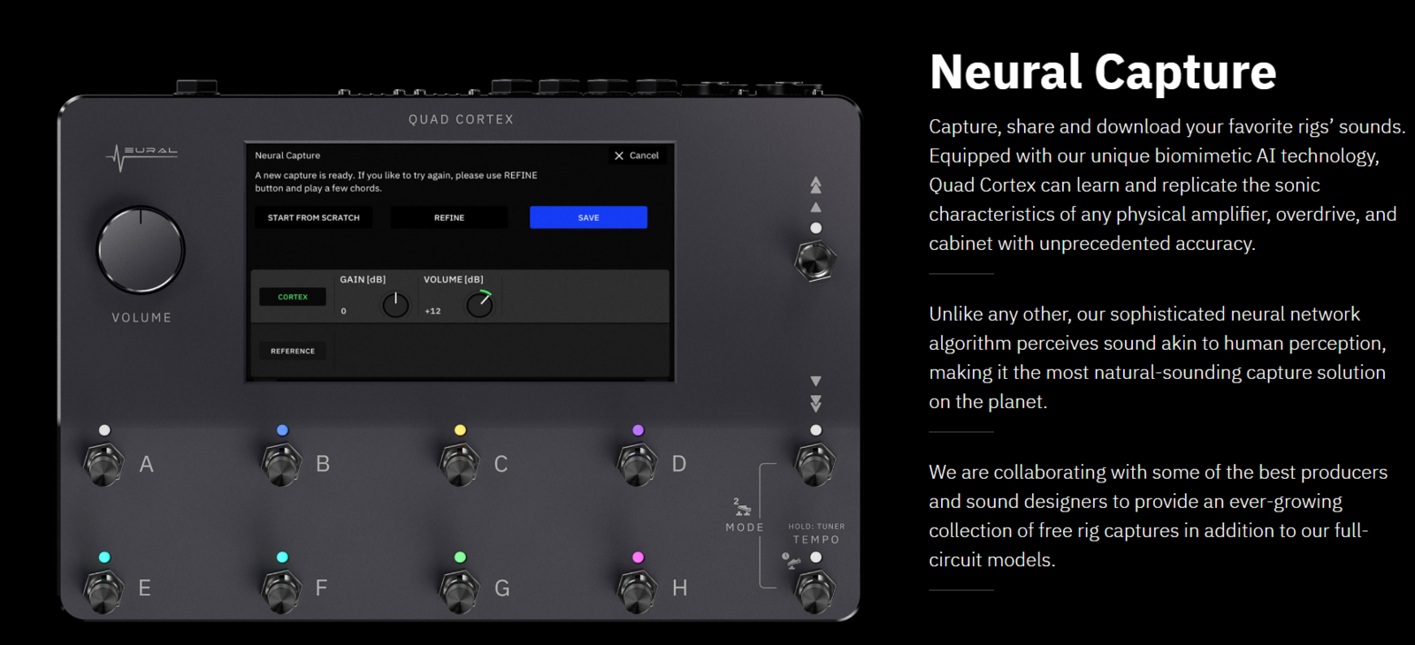
Task: Click the Neural Capture screen title
Action: [x=287, y=156]
